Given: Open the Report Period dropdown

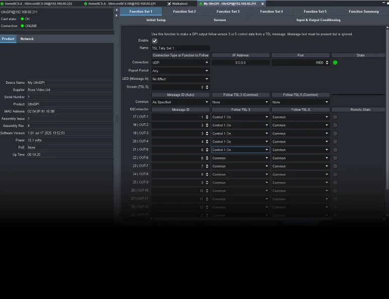Looking at the screenshot, I should pyautogui.click(x=180, y=71).
